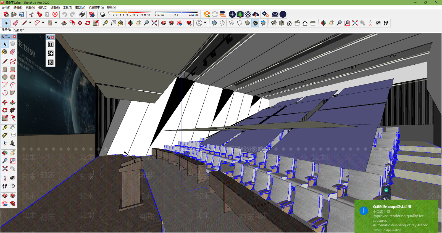Click the Push/Pull tool in top toolbar
This screenshot has height=233, width=442.
click(x=64, y=23)
